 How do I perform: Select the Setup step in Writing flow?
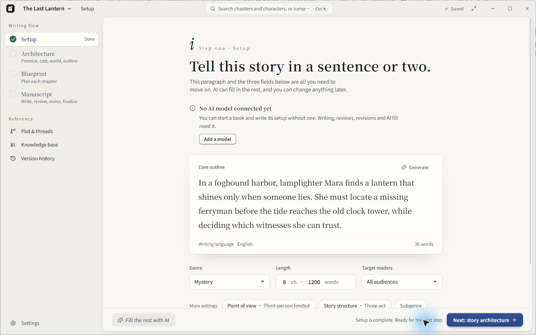pyautogui.click(x=52, y=39)
